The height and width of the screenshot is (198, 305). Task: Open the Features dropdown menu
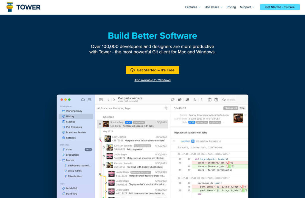coord(193,7)
